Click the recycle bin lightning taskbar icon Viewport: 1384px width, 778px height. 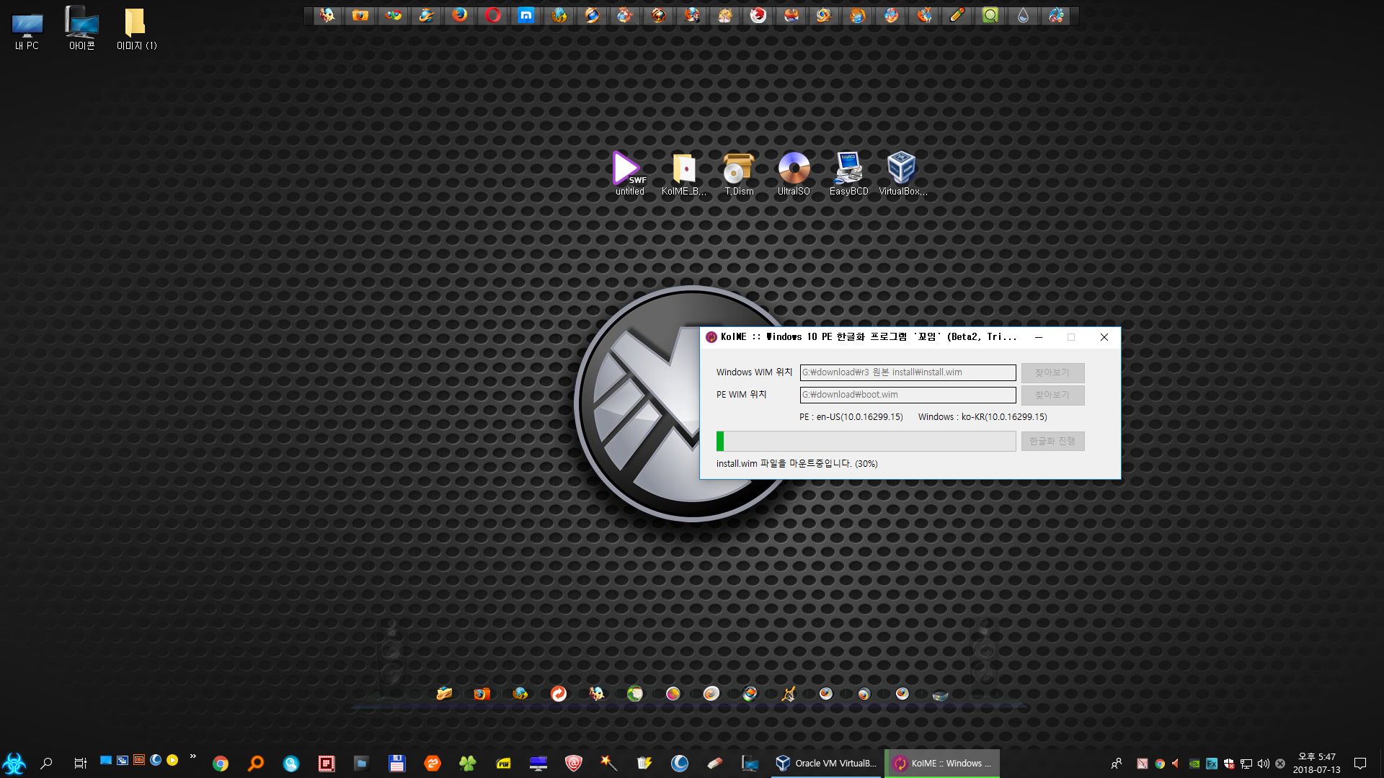point(644,764)
